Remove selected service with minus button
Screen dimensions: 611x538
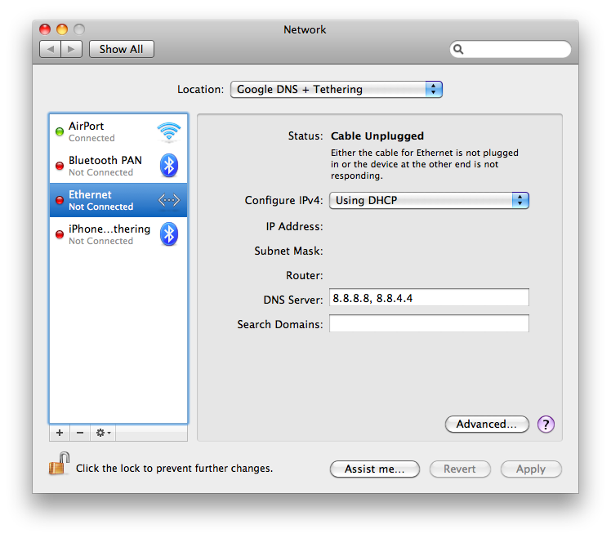pyautogui.click(x=80, y=433)
